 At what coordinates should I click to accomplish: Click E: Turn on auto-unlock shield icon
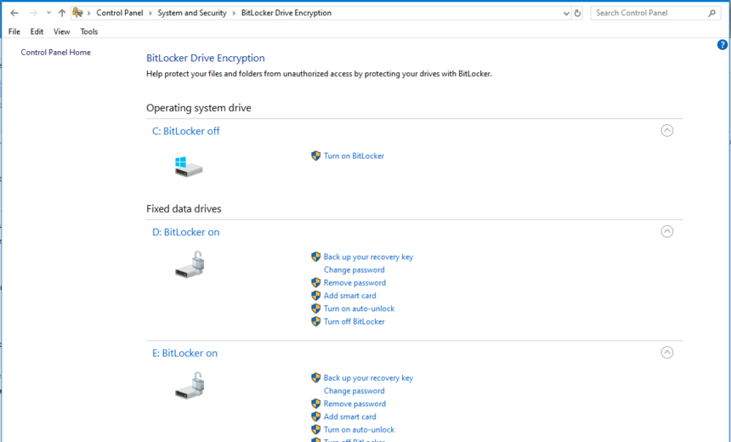tap(315, 430)
